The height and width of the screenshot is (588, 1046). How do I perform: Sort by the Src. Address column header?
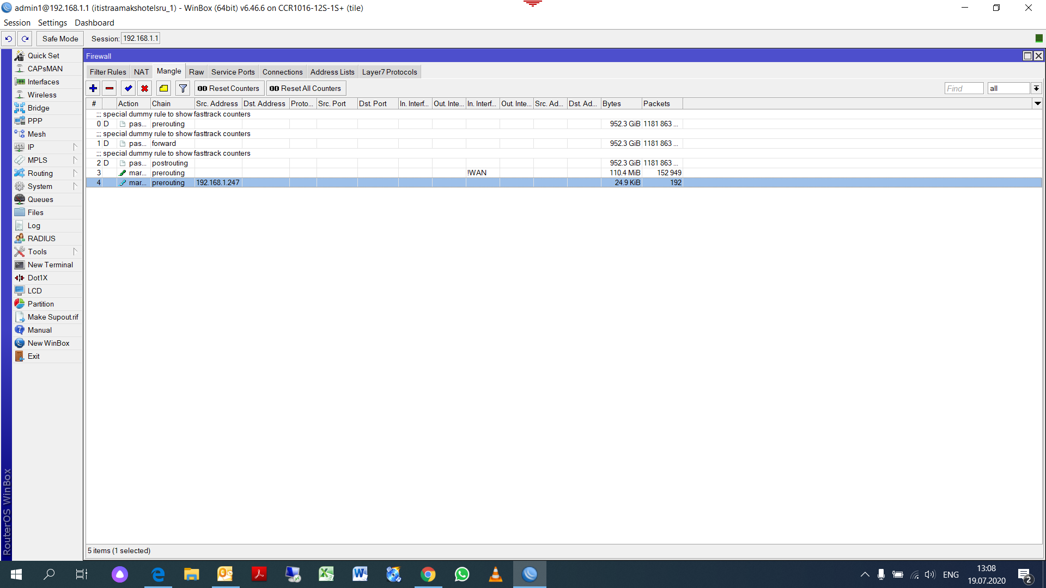click(x=218, y=103)
